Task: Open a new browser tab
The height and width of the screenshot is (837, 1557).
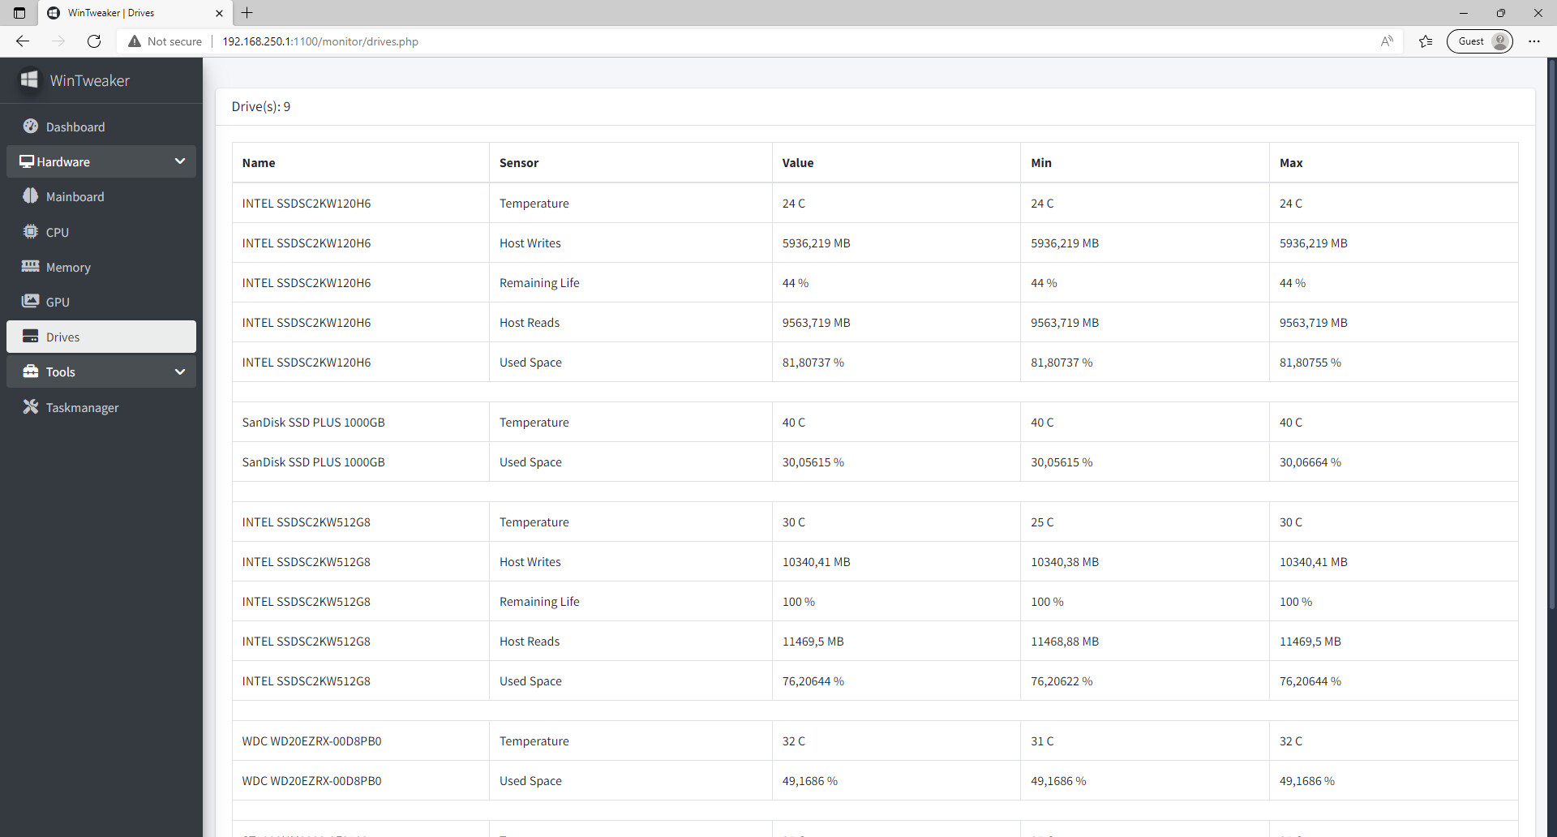Action: (247, 13)
